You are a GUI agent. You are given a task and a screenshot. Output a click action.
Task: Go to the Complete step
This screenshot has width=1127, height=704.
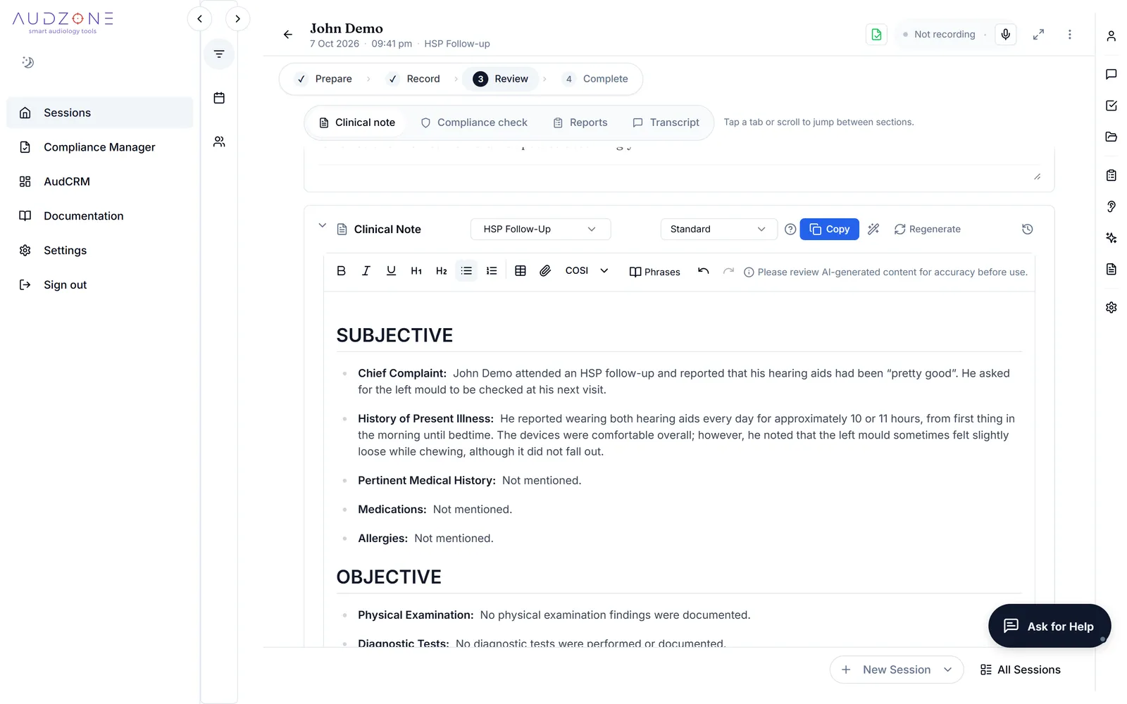596,79
